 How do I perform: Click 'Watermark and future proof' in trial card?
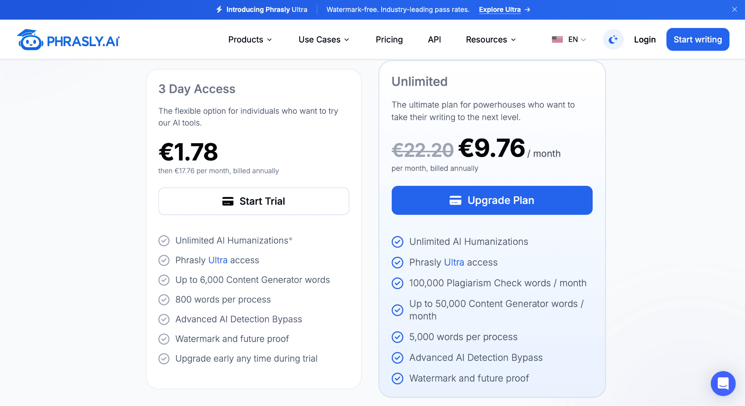[x=232, y=339]
